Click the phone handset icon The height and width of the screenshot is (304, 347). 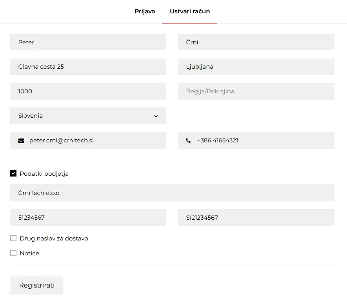188,140
